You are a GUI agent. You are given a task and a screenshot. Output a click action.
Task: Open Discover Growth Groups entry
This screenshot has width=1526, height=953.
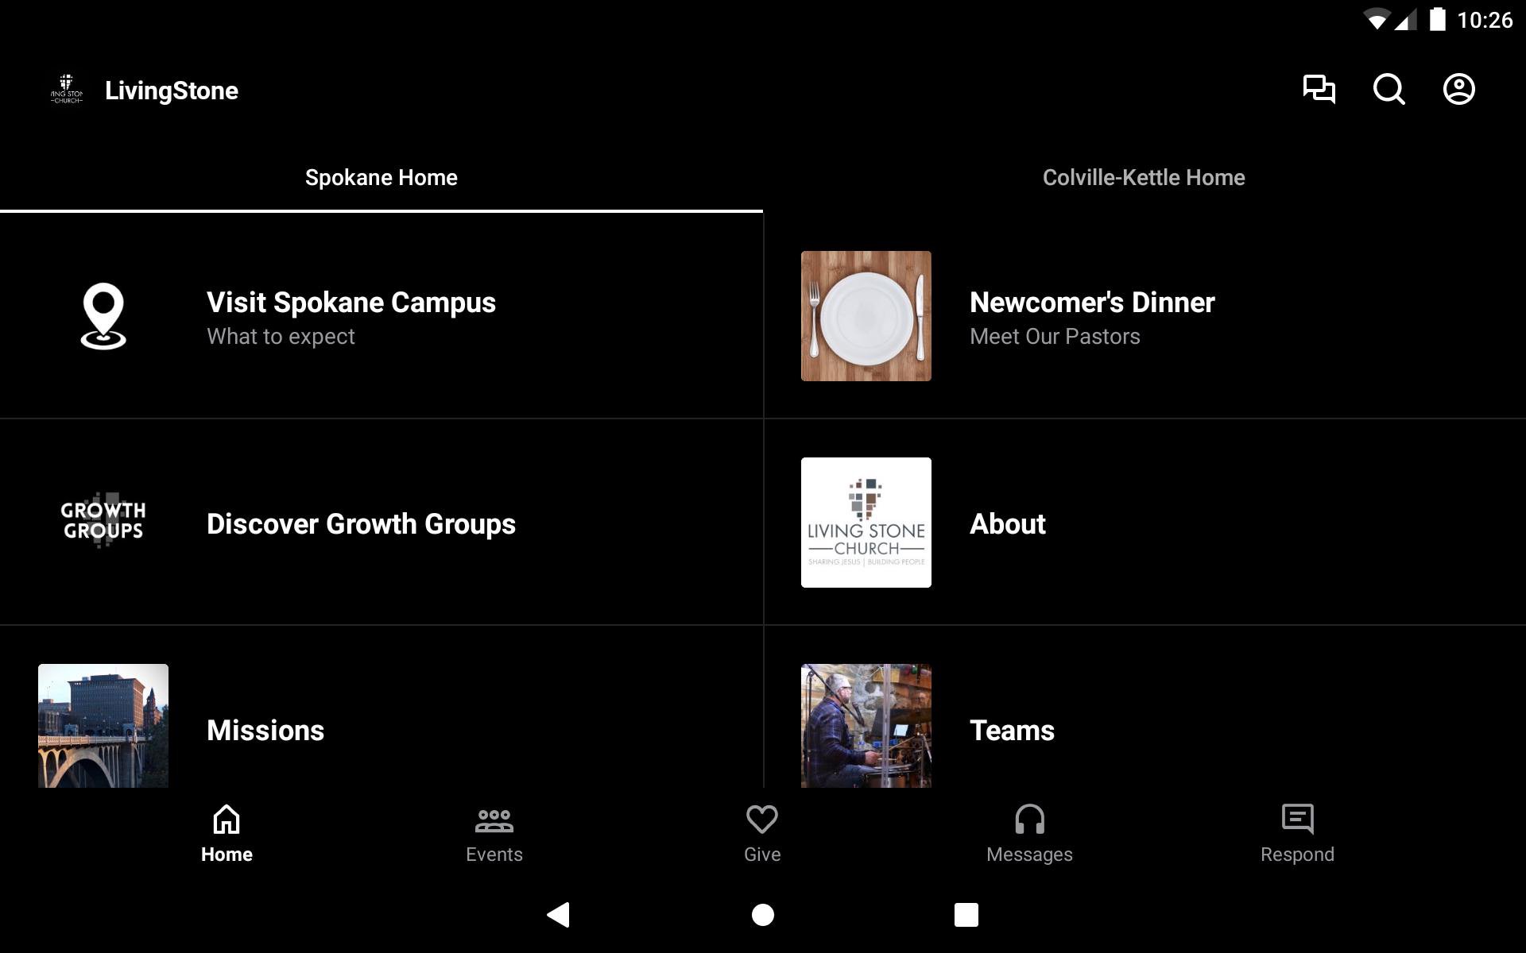tap(361, 524)
